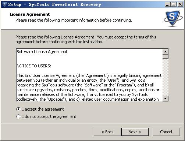The width and height of the screenshot is (185, 141).
Task: Click the disabled maximize window button
Action: [x=174, y=4]
